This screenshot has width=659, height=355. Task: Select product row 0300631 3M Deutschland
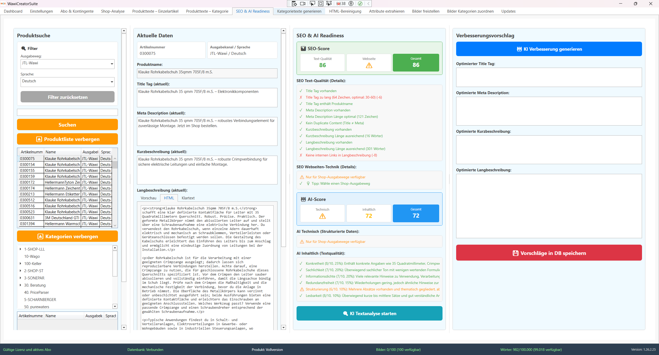(x=65, y=218)
